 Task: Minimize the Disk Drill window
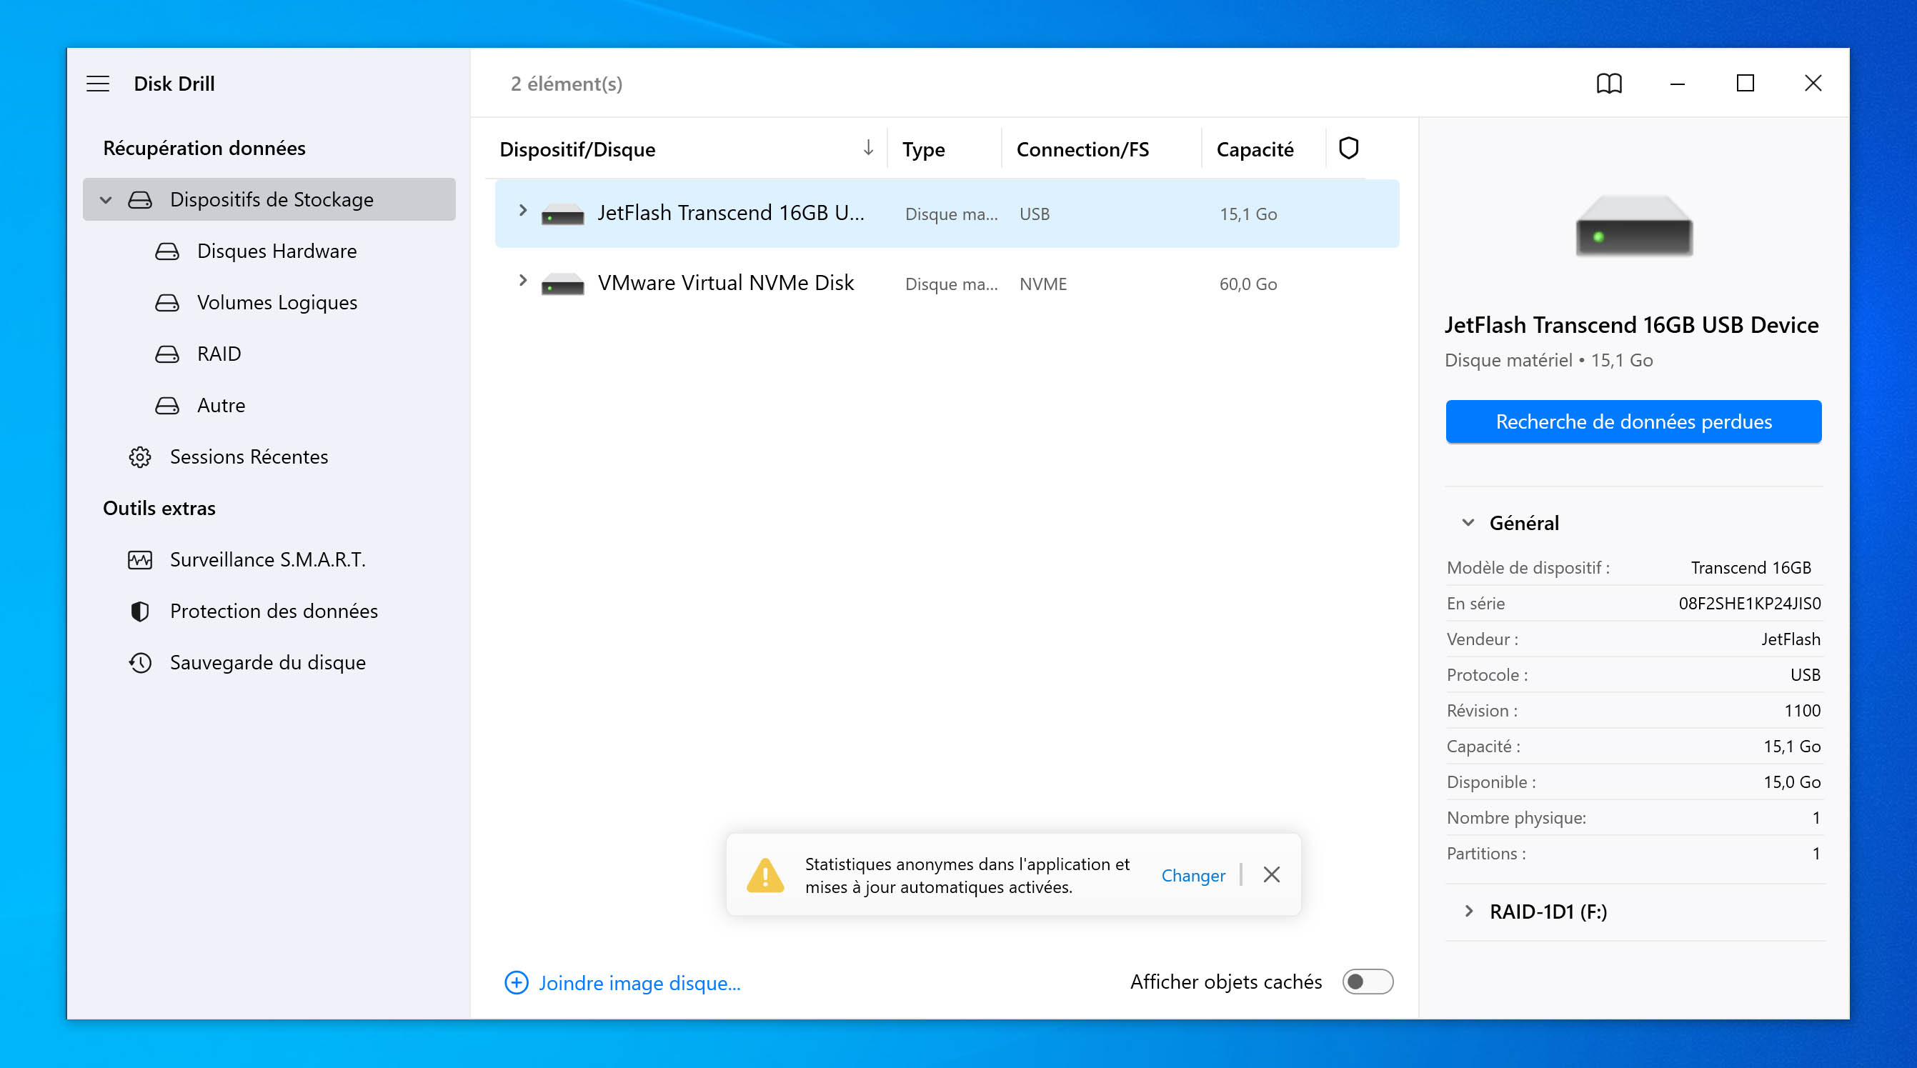(x=1678, y=84)
